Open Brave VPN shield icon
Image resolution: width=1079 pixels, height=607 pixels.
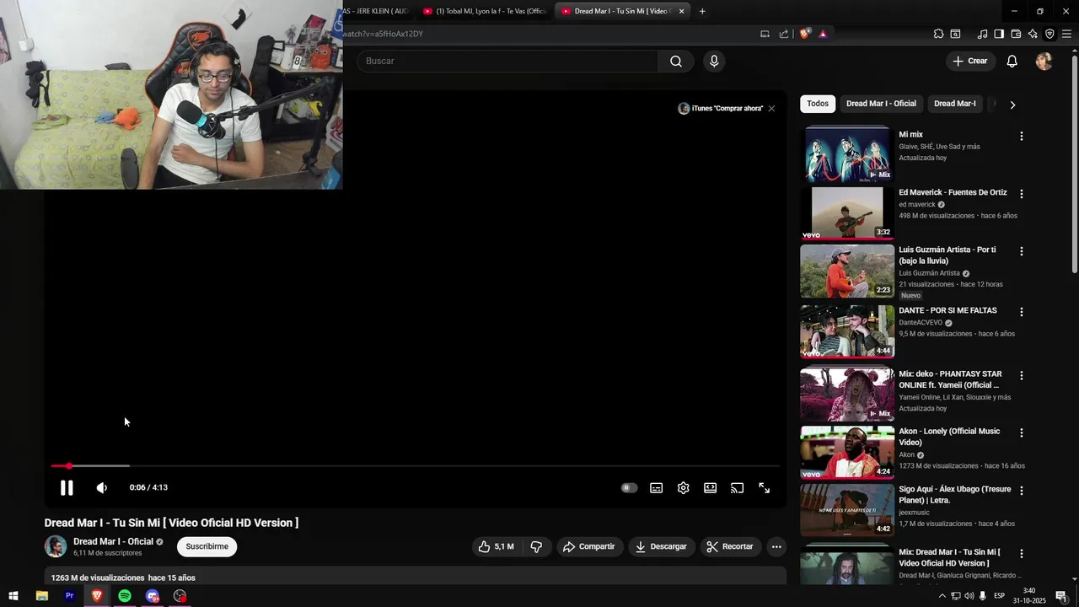coord(1049,34)
